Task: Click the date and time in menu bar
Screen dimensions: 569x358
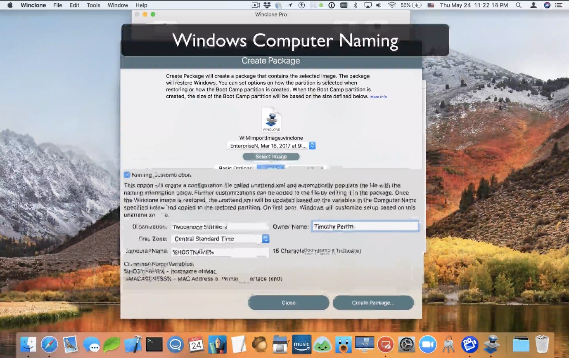Action: (474, 5)
